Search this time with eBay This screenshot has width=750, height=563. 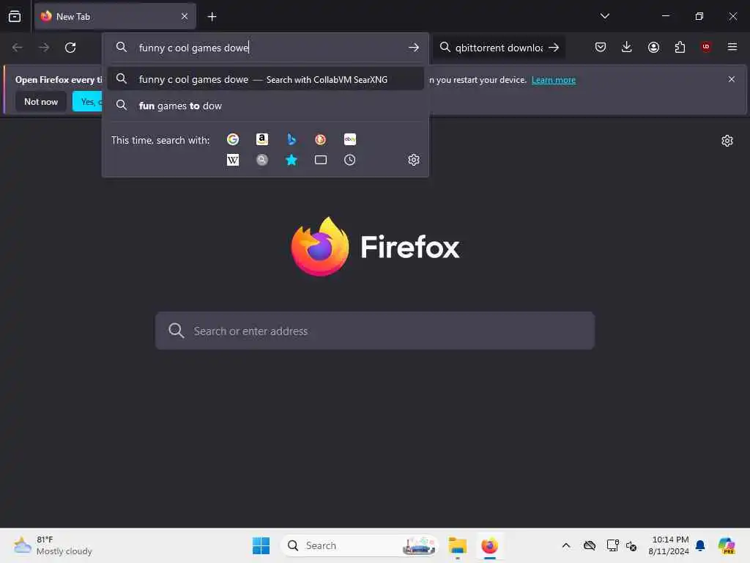(x=349, y=139)
